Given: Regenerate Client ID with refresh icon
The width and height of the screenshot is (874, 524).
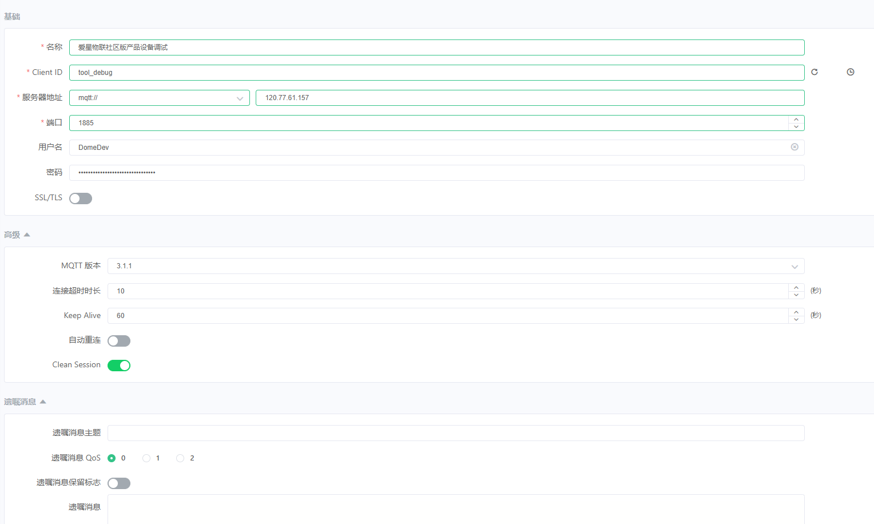Looking at the screenshot, I should 815,72.
